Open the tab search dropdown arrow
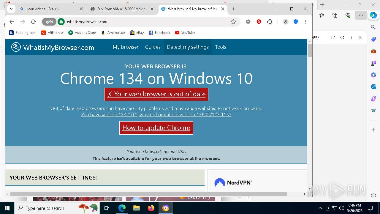Viewport: 380px width, 214px height. tap(11, 9)
